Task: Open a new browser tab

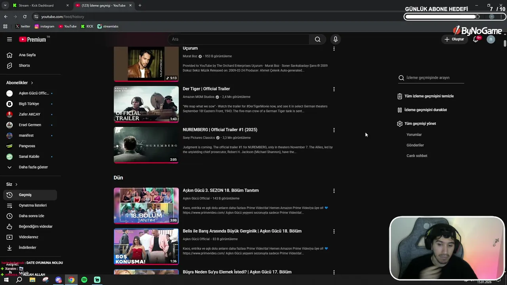Action: click(140, 6)
